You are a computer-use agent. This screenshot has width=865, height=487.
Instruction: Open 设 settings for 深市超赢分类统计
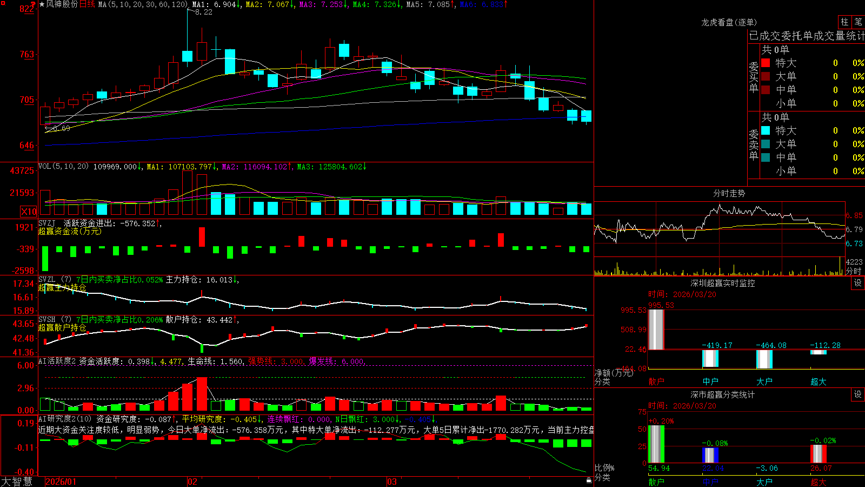point(858,394)
